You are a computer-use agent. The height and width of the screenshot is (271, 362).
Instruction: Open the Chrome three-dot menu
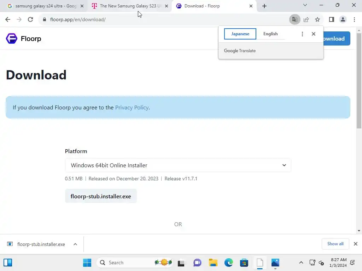354,20
